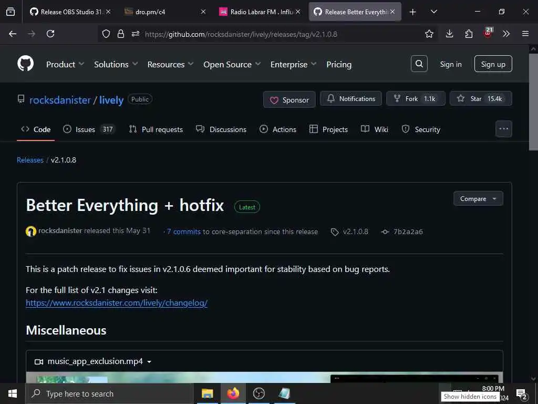The image size is (538, 404).
Task: Open a new browser tab
Action: tap(412, 12)
